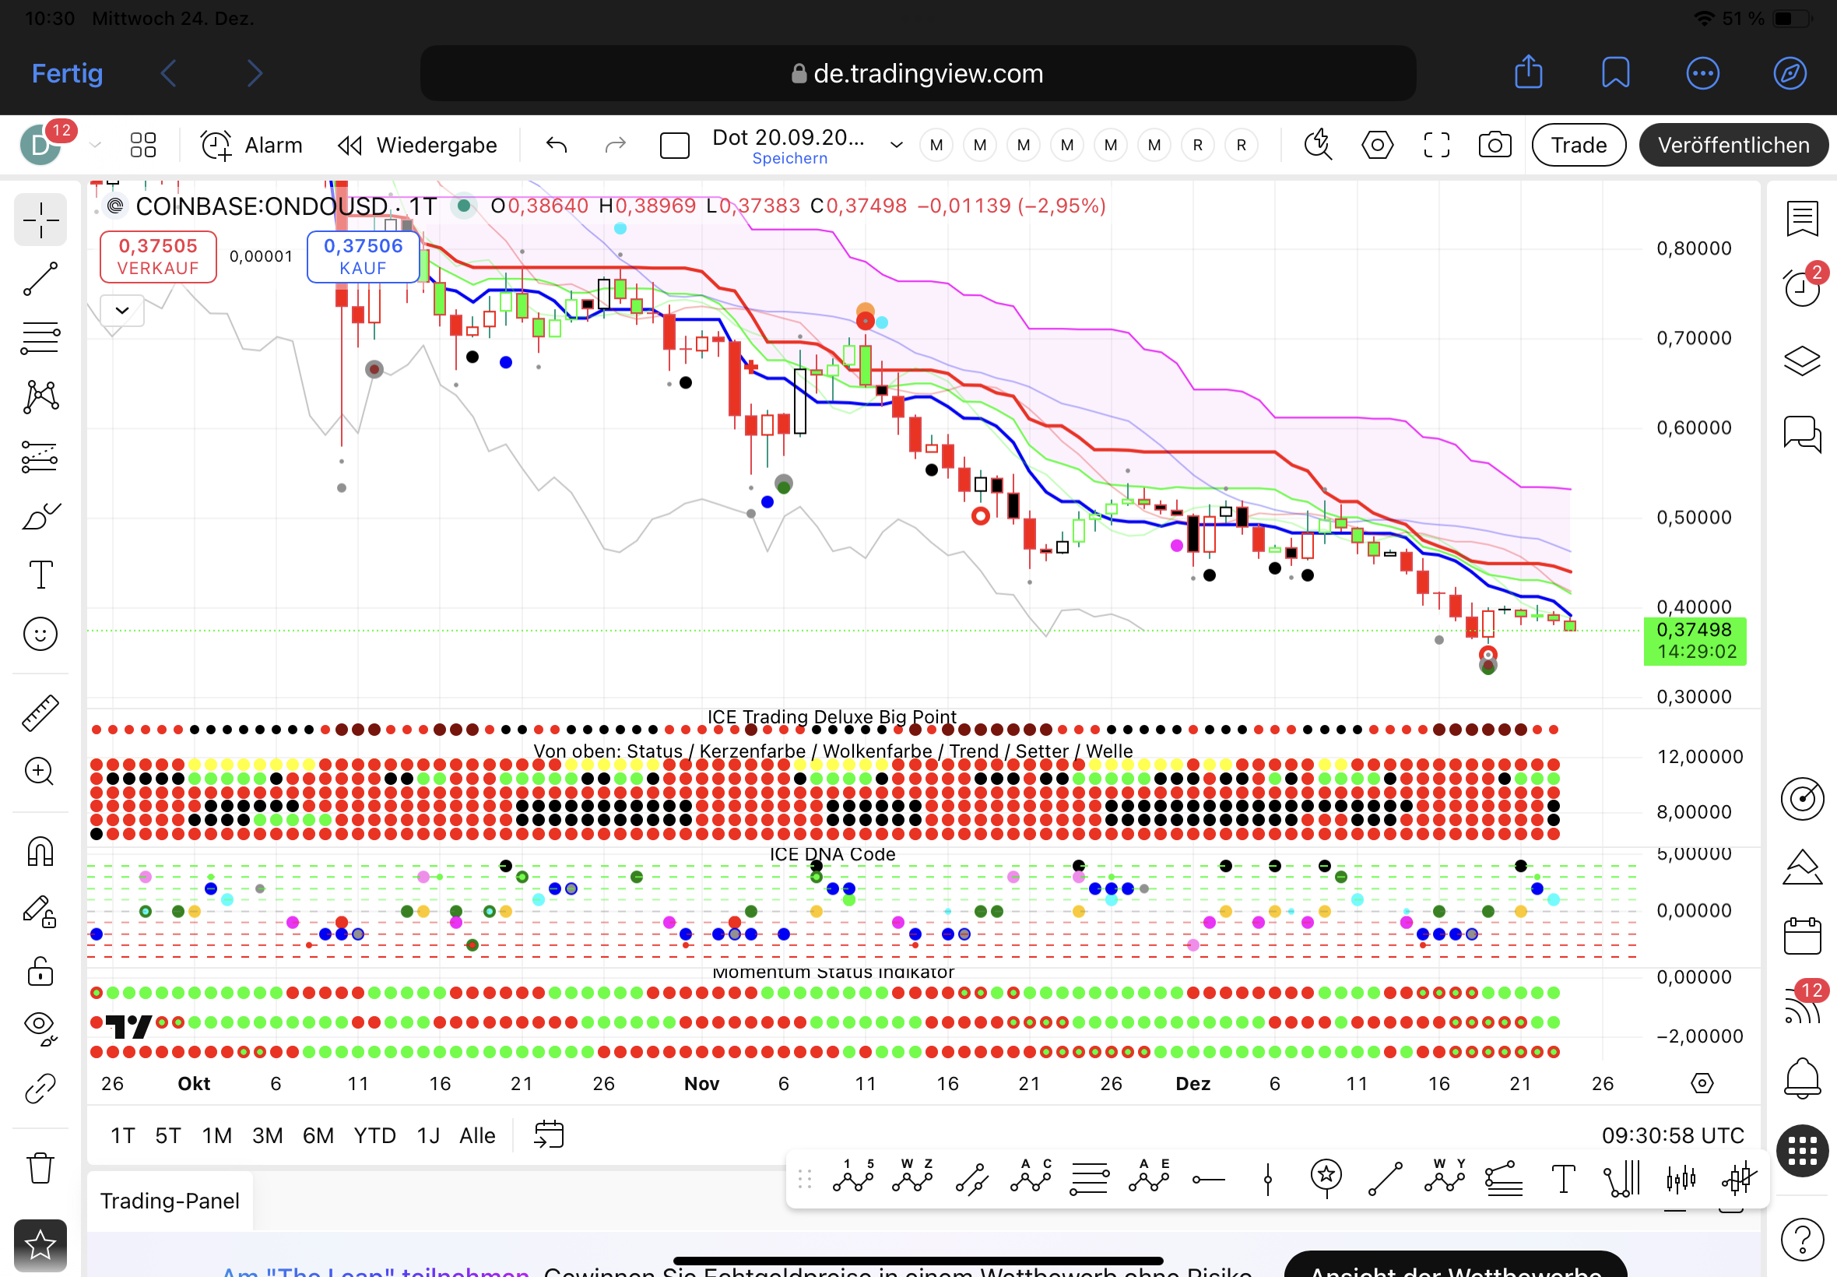Open profile menu dropdown arrow
Screen dimensions: 1837x1277
pyautogui.click(x=95, y=146)
